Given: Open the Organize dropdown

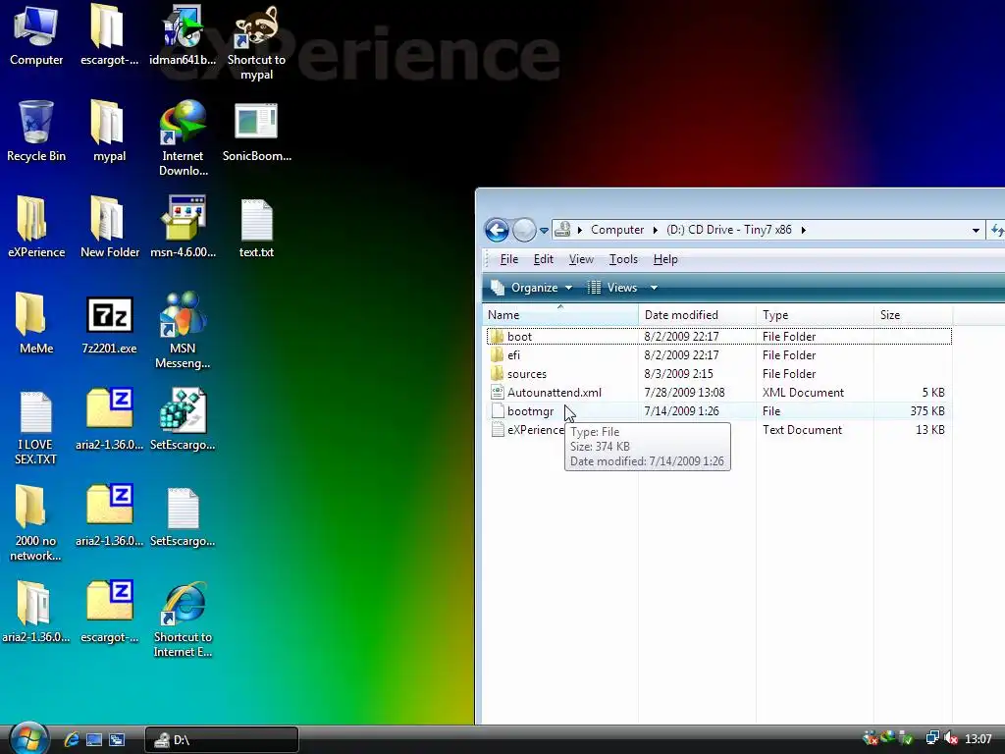Looking at the screenshot, I should coord(531,288).
